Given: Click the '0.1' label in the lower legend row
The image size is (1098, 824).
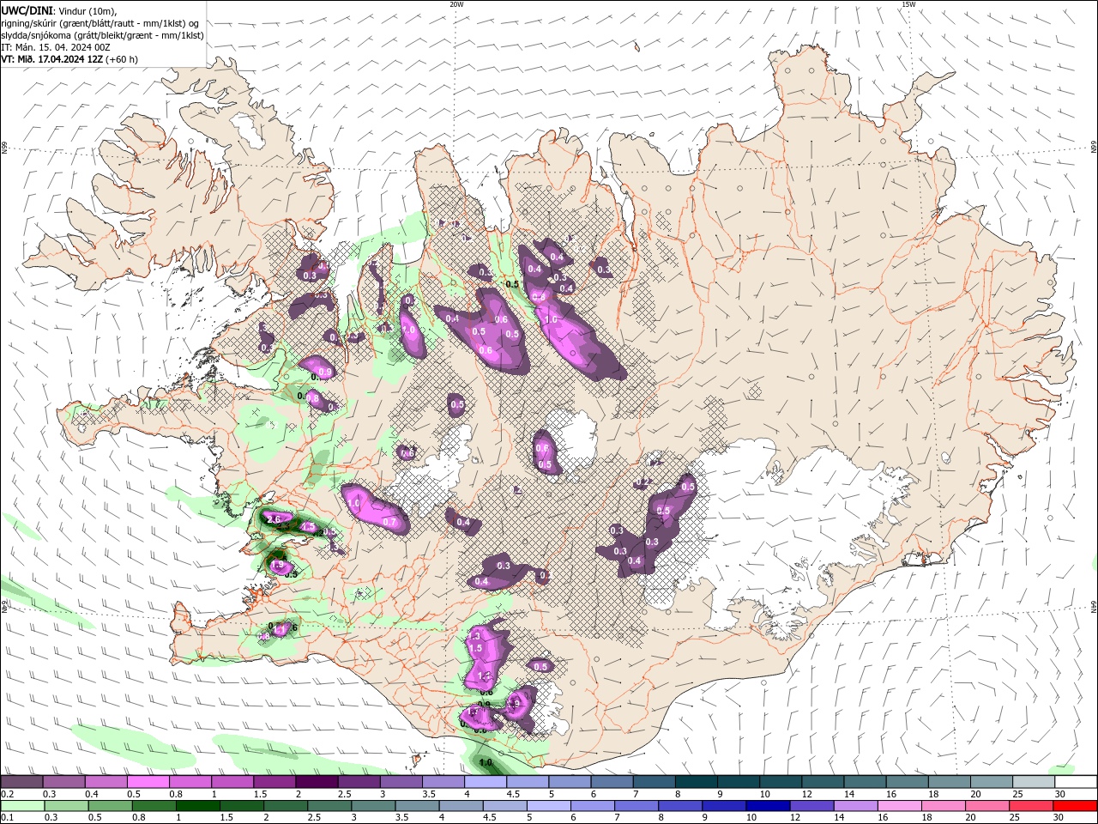Looking at the screenshot, I should point(7,818).
